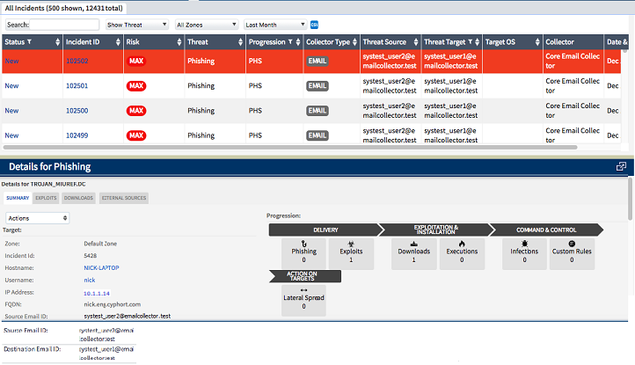
Task: Click the NICK-LAPTOP hostname link
Action: point(101,267)
